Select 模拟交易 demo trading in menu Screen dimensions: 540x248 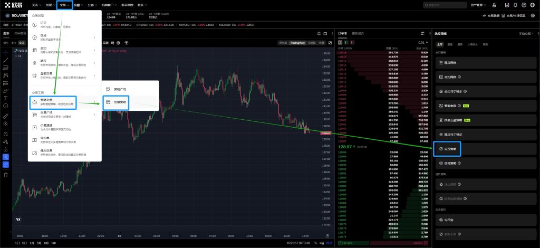pos(65,152)
